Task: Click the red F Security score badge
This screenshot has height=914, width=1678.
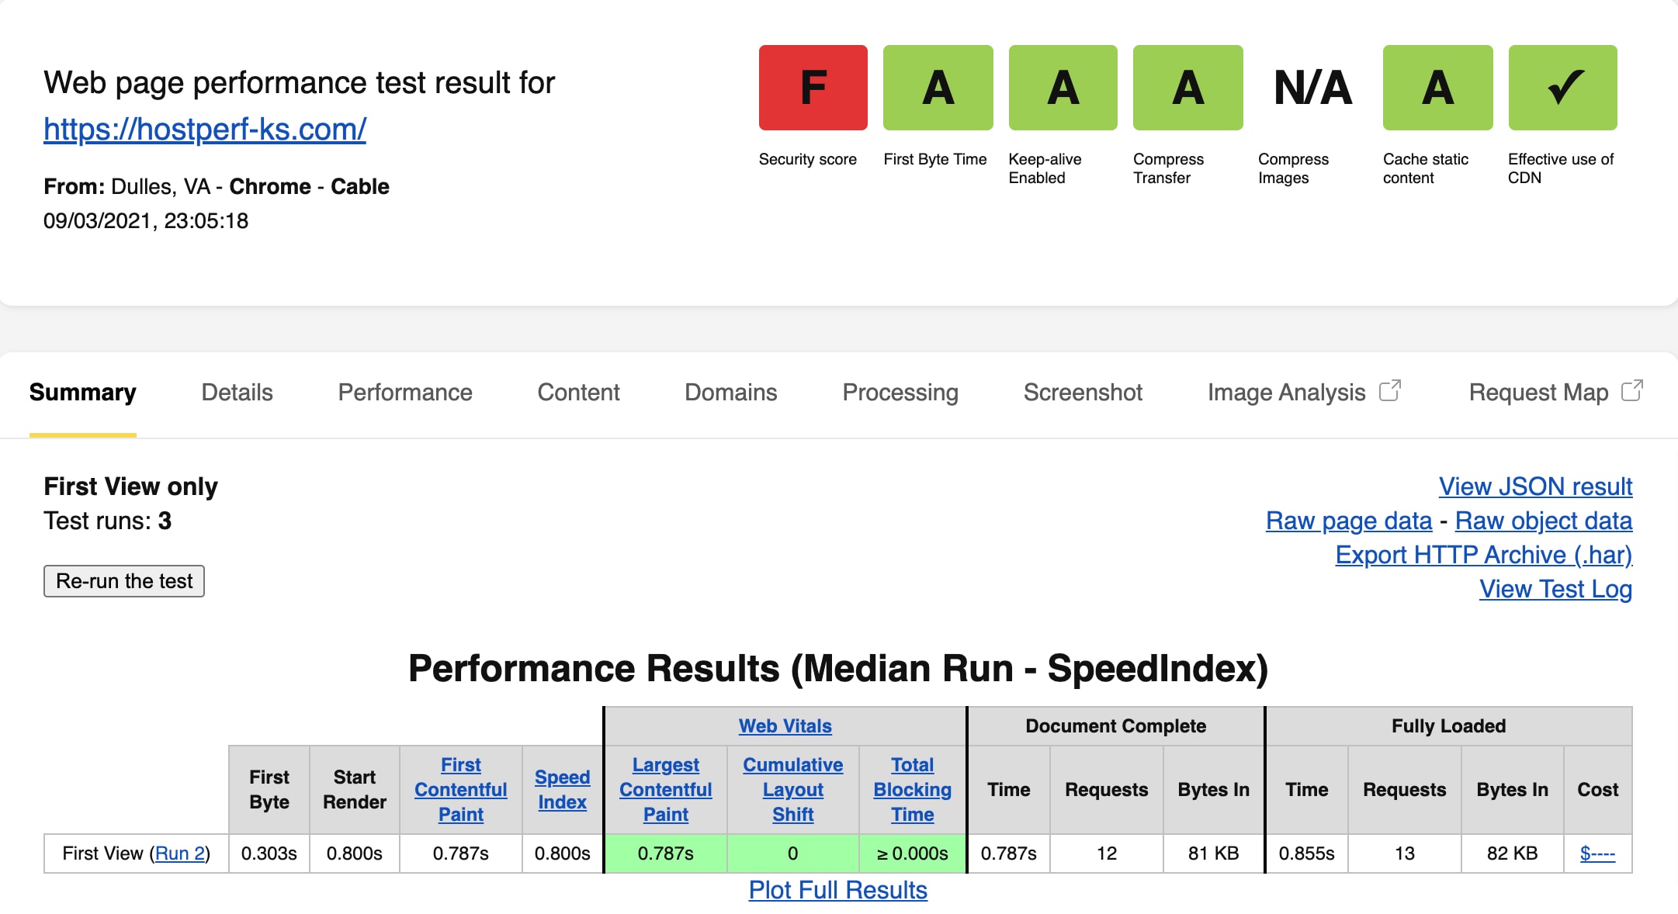Action: click(813, 88)
